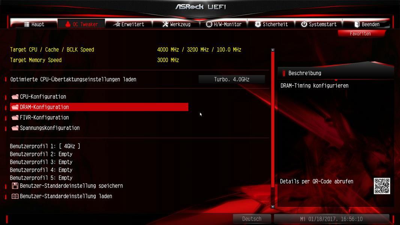The image size is (400, 225).
Task: Click the shield icon on Sicherheit tab
Action: click(258, 24)
